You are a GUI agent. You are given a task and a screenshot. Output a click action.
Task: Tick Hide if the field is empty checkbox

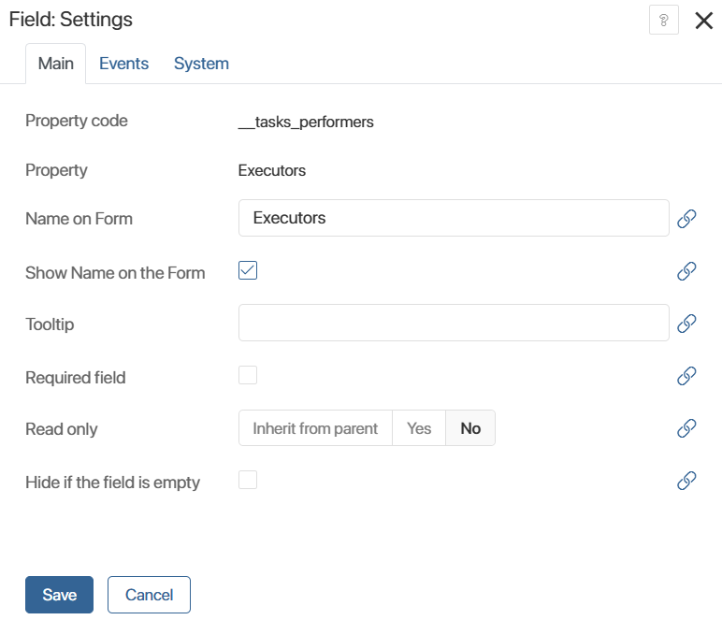pos(248,481)
